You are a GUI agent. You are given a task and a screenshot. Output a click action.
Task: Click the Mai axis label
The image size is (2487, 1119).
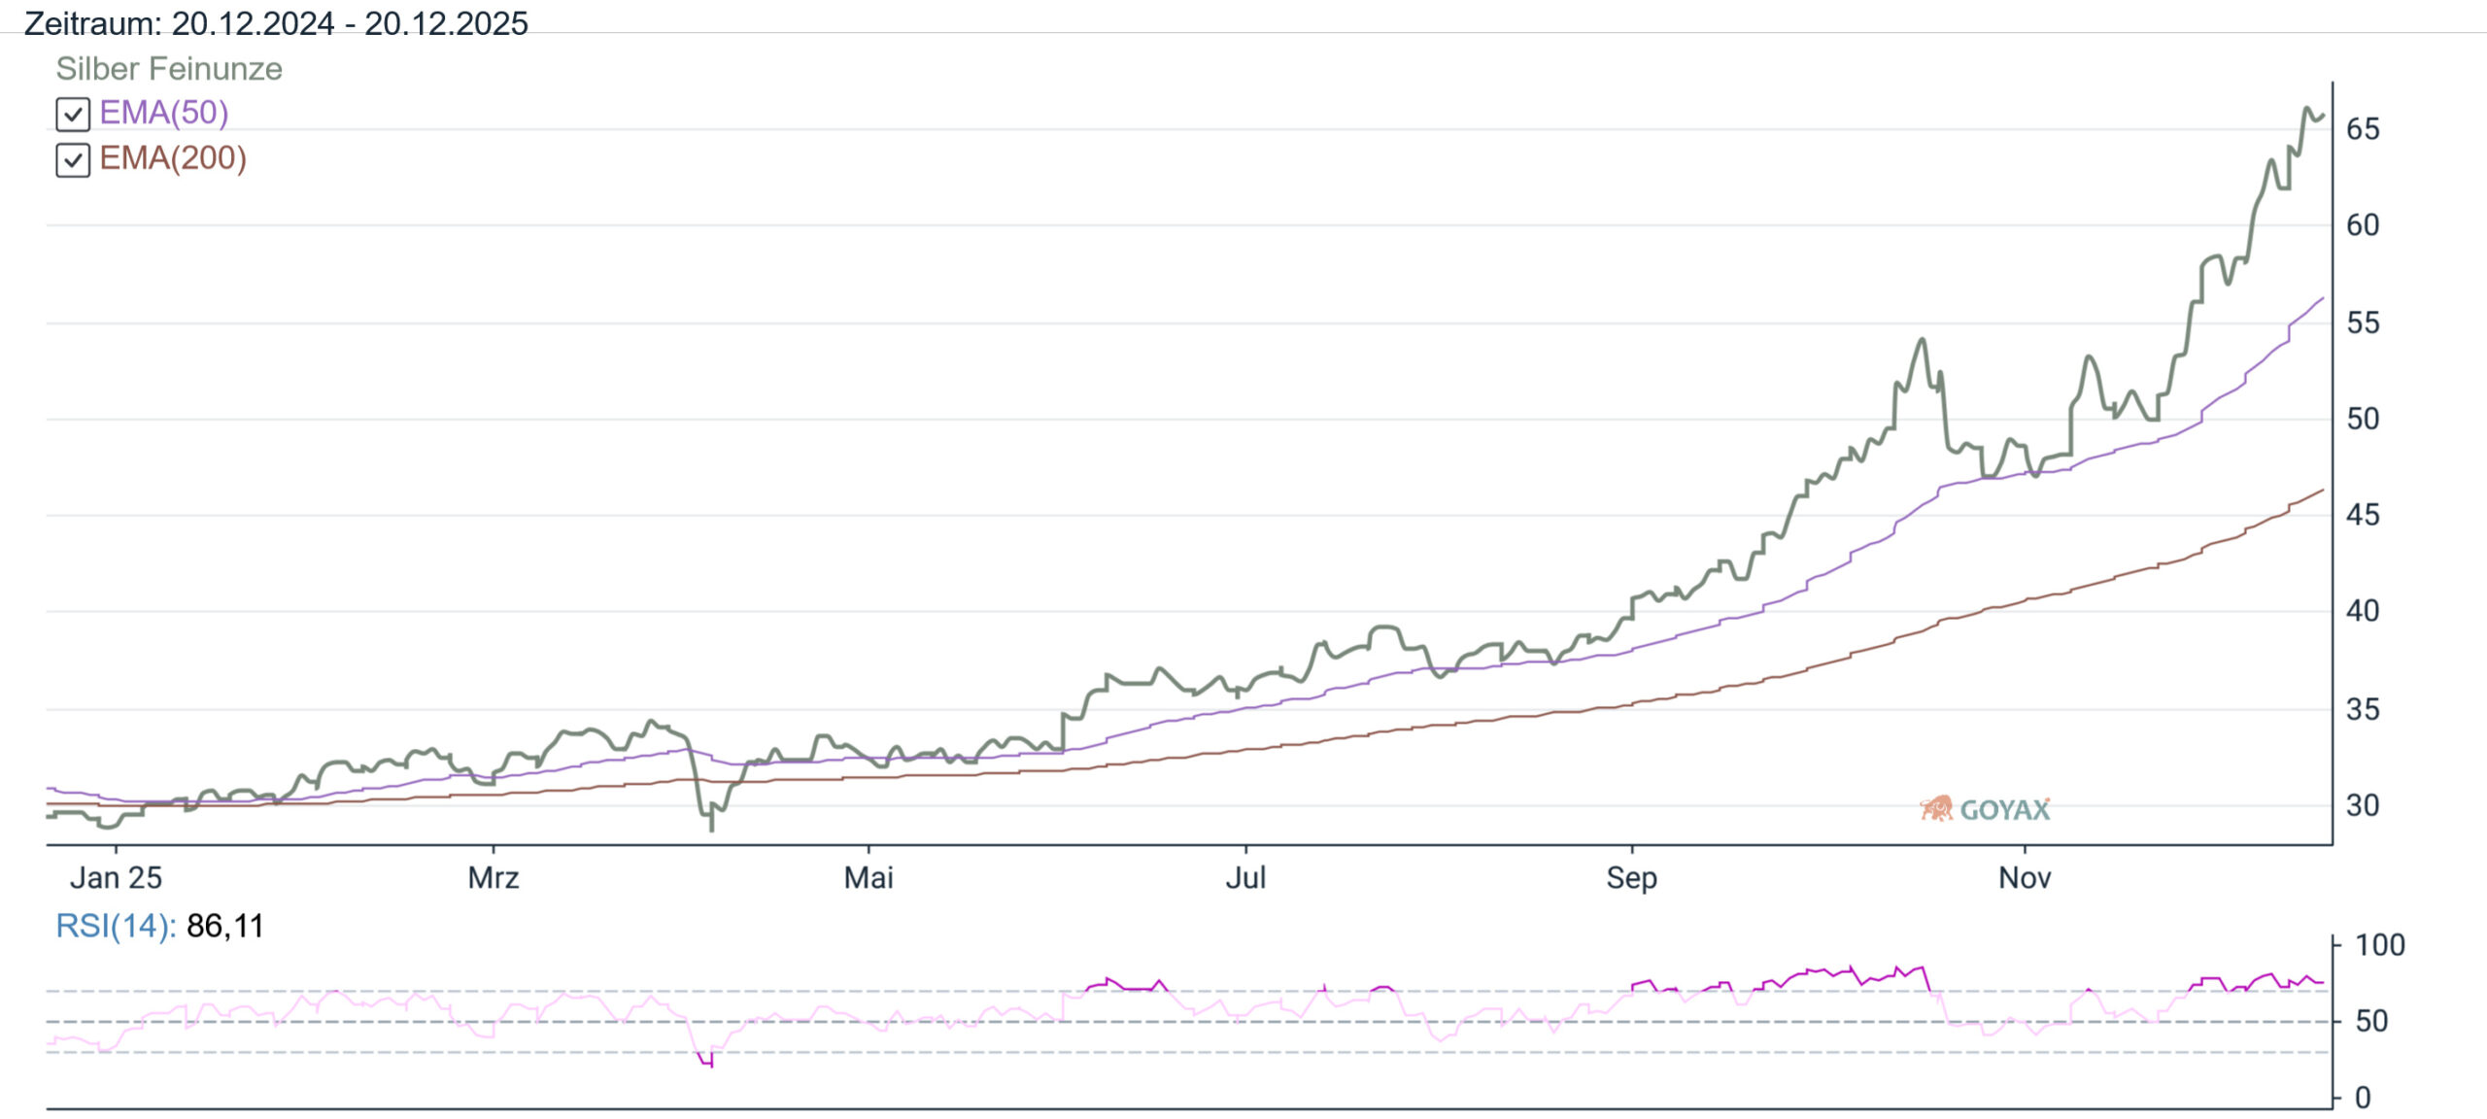tap(869, 878)
